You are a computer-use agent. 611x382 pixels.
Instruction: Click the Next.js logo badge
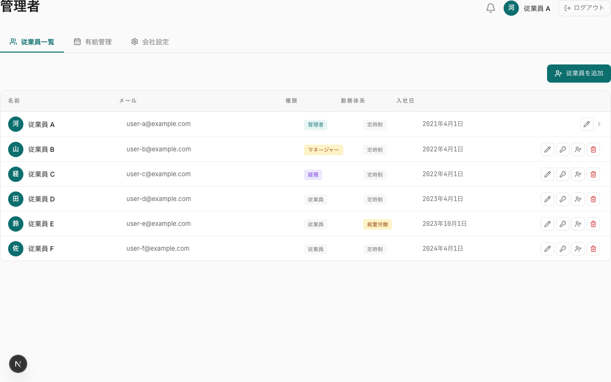pyautogui.click(x=18, y=364)
